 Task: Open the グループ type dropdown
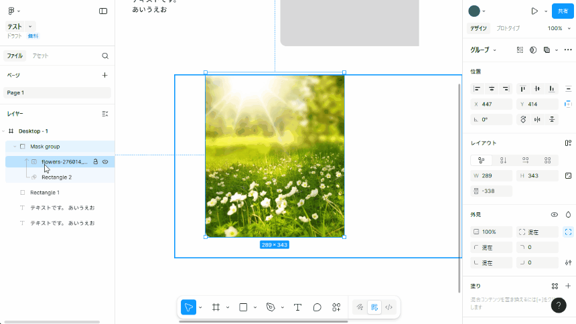click(484, 50)
